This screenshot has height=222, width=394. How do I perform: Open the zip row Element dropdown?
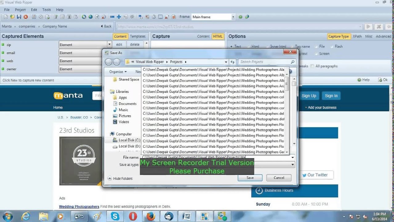tap(109, 45)
